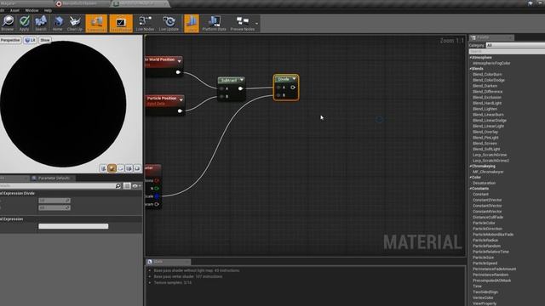Click the white alpha pin on the parameter node
This screenshot has height=306, width=545.
(x=157, y=204)
